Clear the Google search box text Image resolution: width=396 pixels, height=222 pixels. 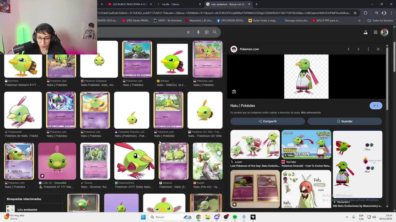188,32
